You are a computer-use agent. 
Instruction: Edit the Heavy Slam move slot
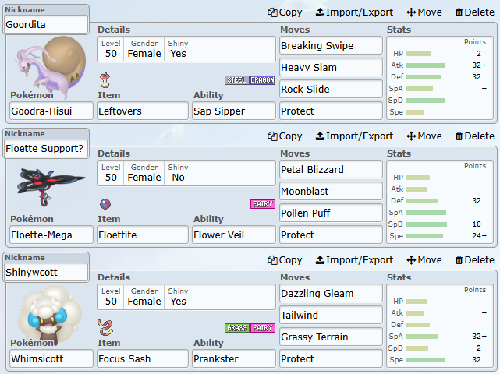[331, 67]
